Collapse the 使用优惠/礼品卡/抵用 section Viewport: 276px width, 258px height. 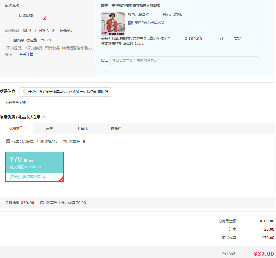tap(44, 117)
